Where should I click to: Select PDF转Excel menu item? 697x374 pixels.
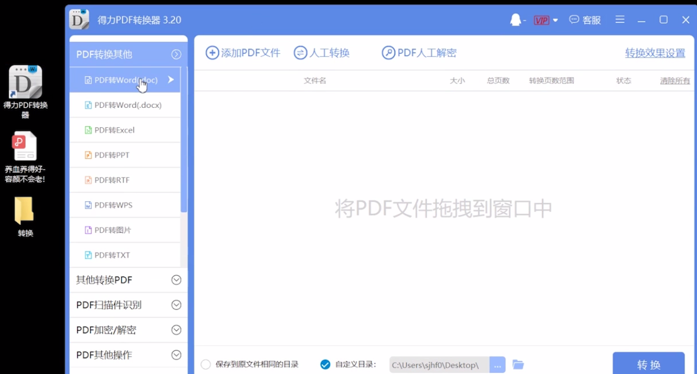(125, 130)
